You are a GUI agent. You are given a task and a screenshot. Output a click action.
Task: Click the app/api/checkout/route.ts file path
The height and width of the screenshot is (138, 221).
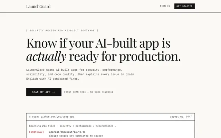(67, 132)
